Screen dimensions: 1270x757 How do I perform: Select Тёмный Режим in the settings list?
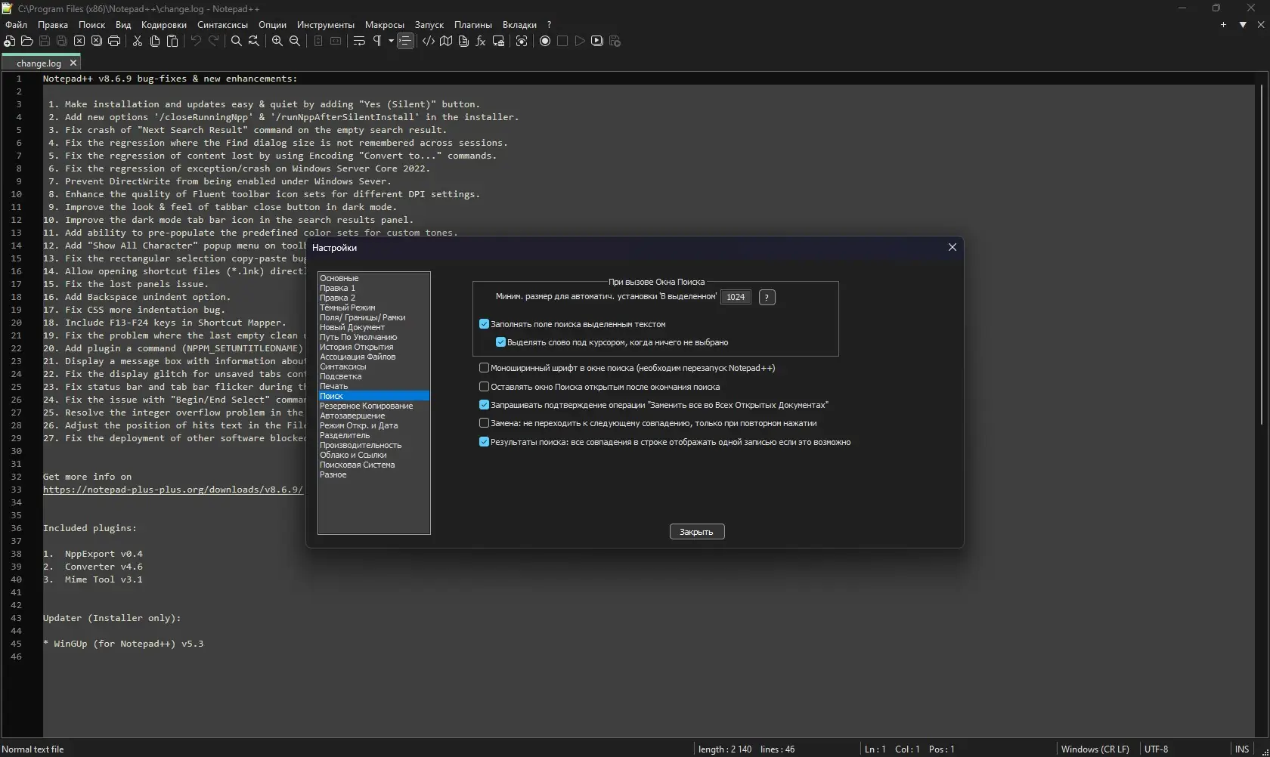tap(348, 307)
